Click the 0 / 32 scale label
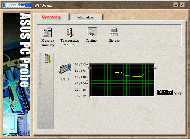 pyautogui.click(x=81, y=96)
